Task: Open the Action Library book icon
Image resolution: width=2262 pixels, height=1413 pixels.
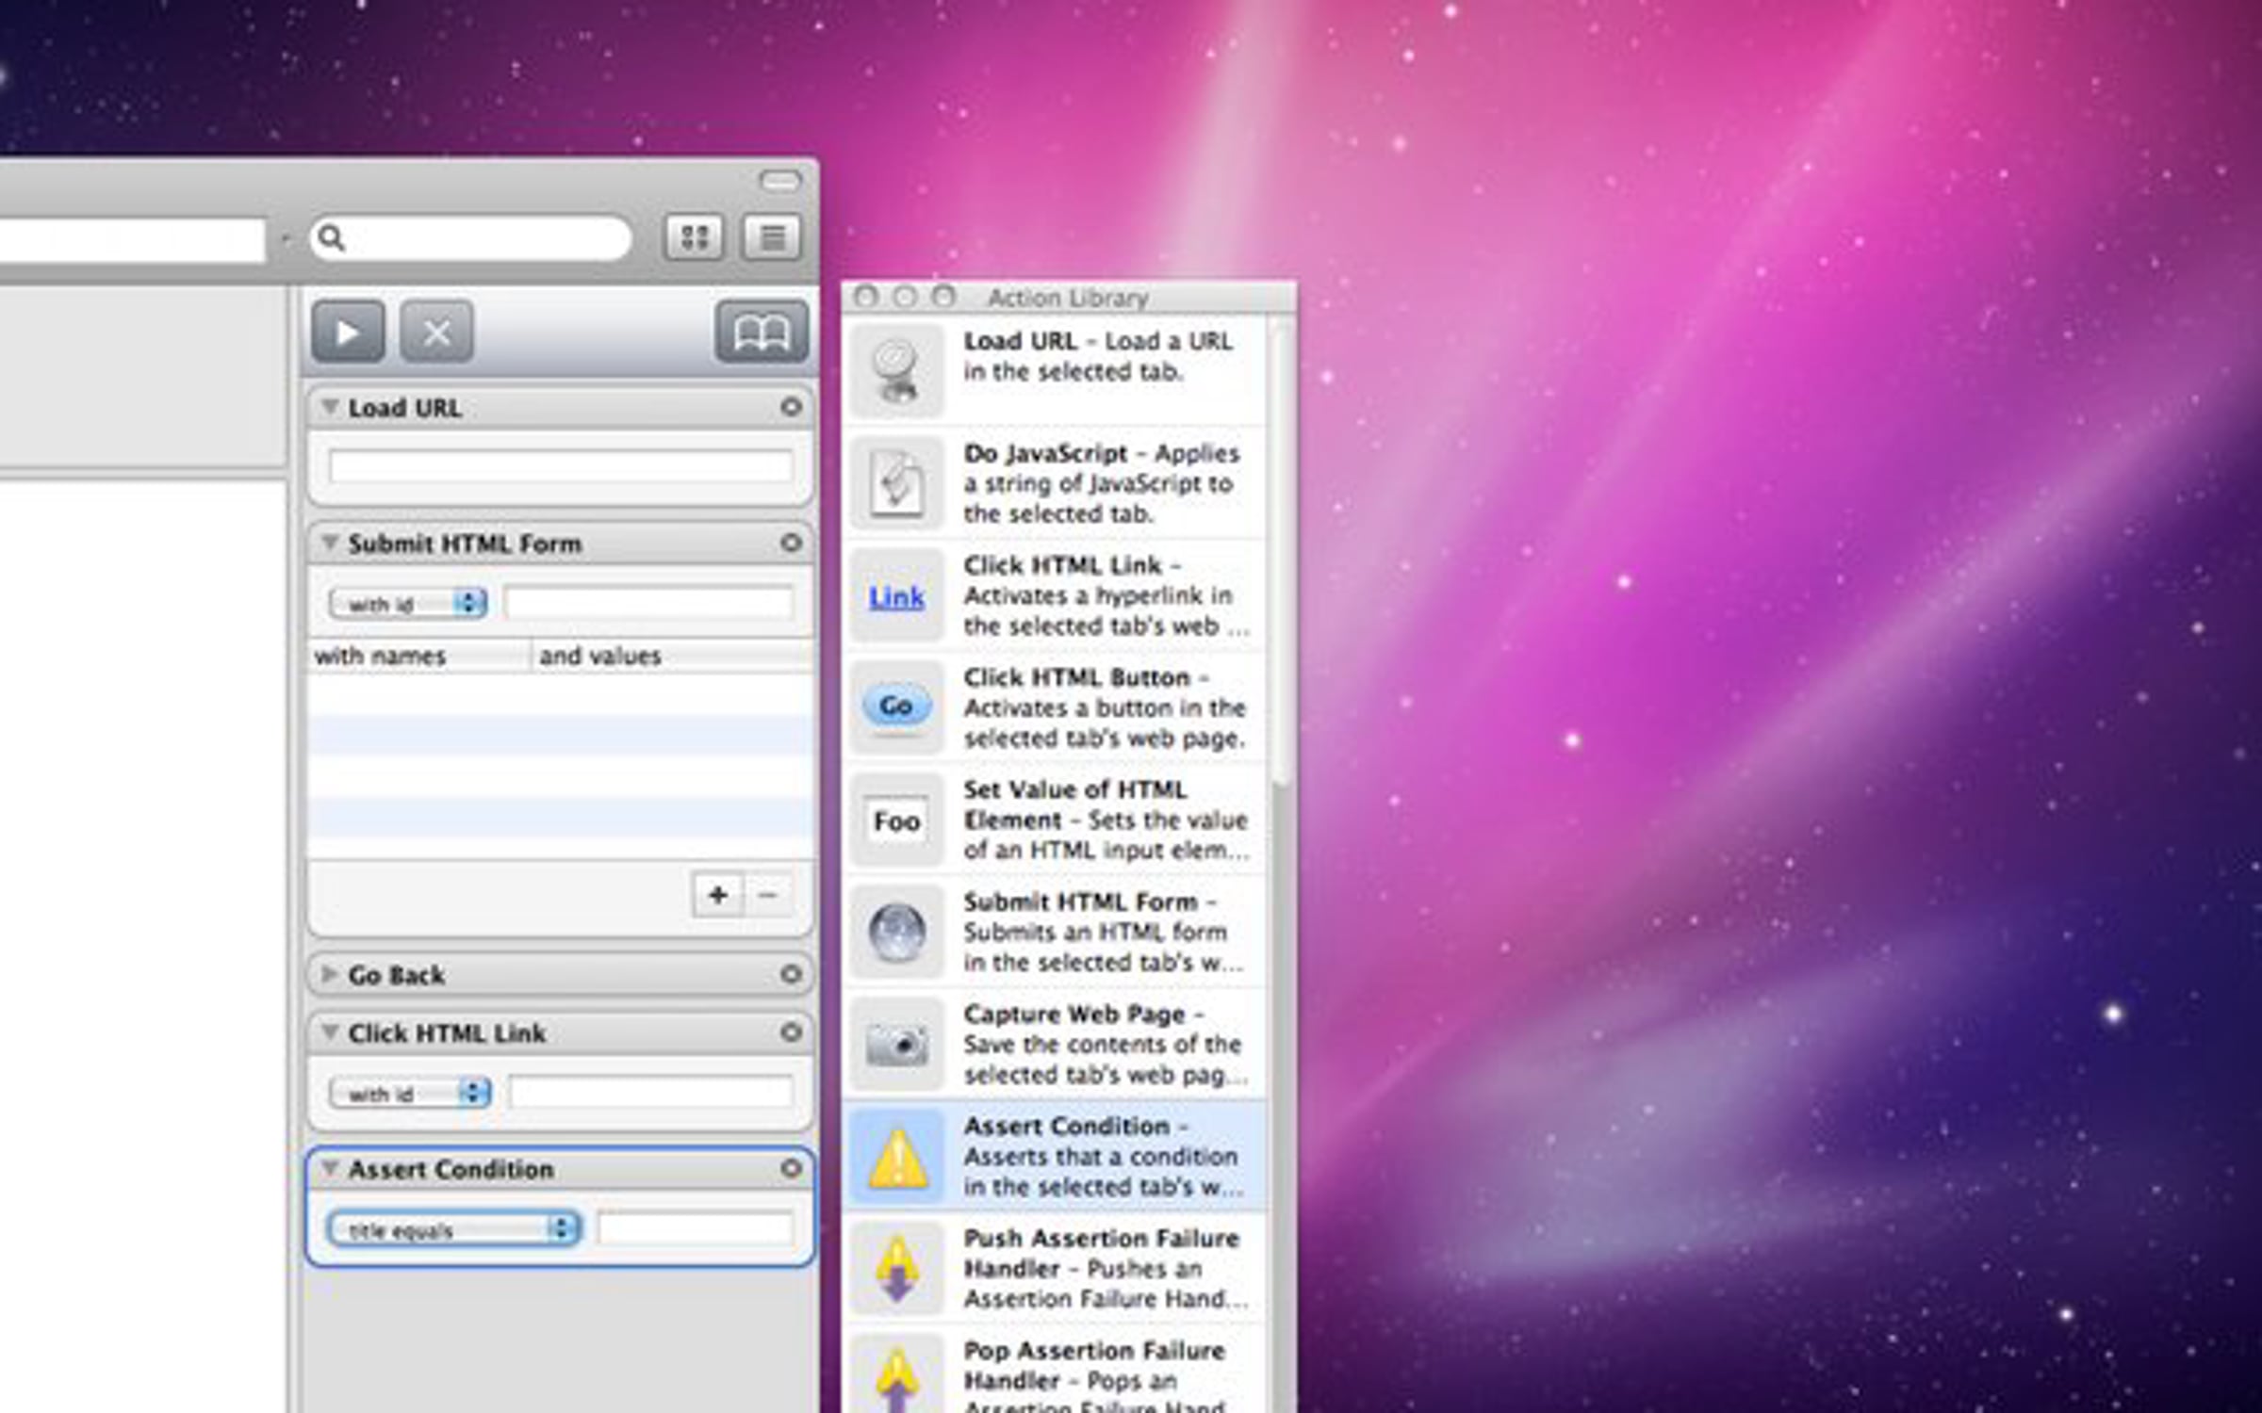Action: click(x=761, y=332)
